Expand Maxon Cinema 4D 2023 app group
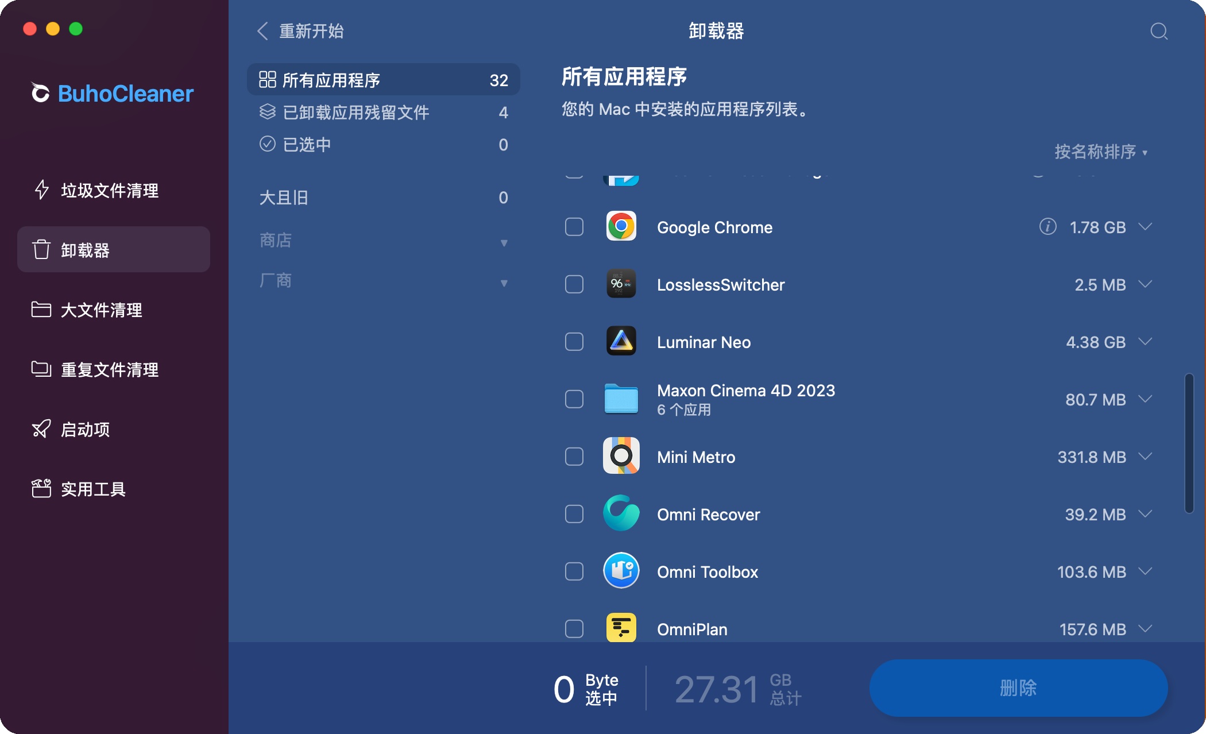1206x734 pixels. (x=1145, y=399)
